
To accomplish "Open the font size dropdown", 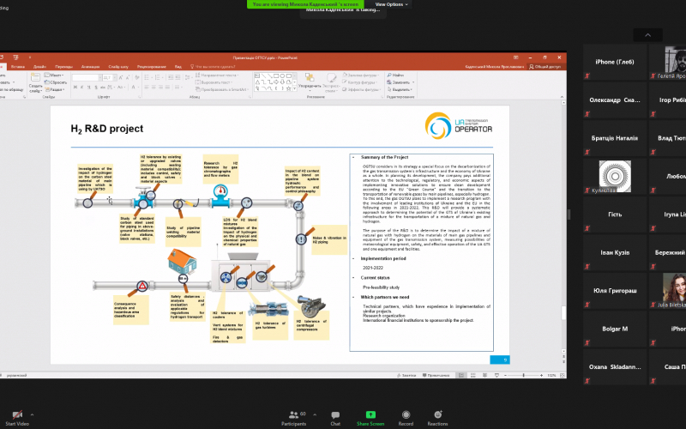I will click(x=114, y=77).
